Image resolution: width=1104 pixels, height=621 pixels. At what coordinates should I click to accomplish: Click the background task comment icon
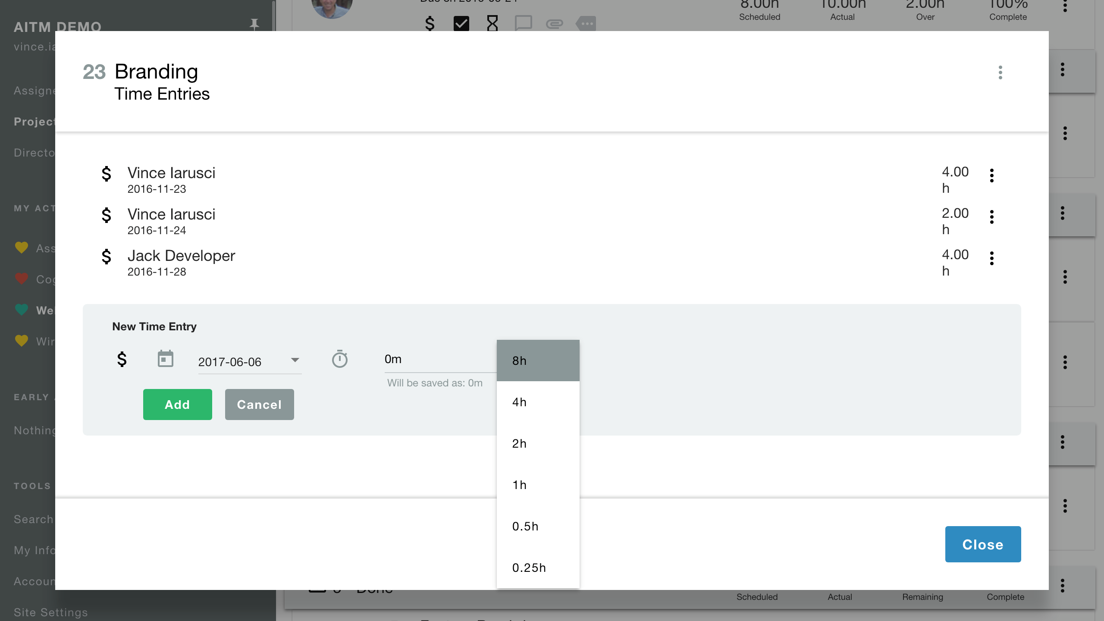(x=523, y=23)
